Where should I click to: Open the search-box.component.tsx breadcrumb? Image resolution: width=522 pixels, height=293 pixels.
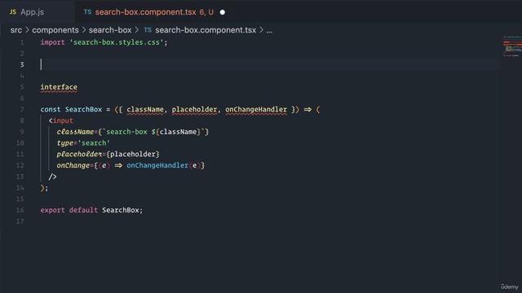pos(206,30)
